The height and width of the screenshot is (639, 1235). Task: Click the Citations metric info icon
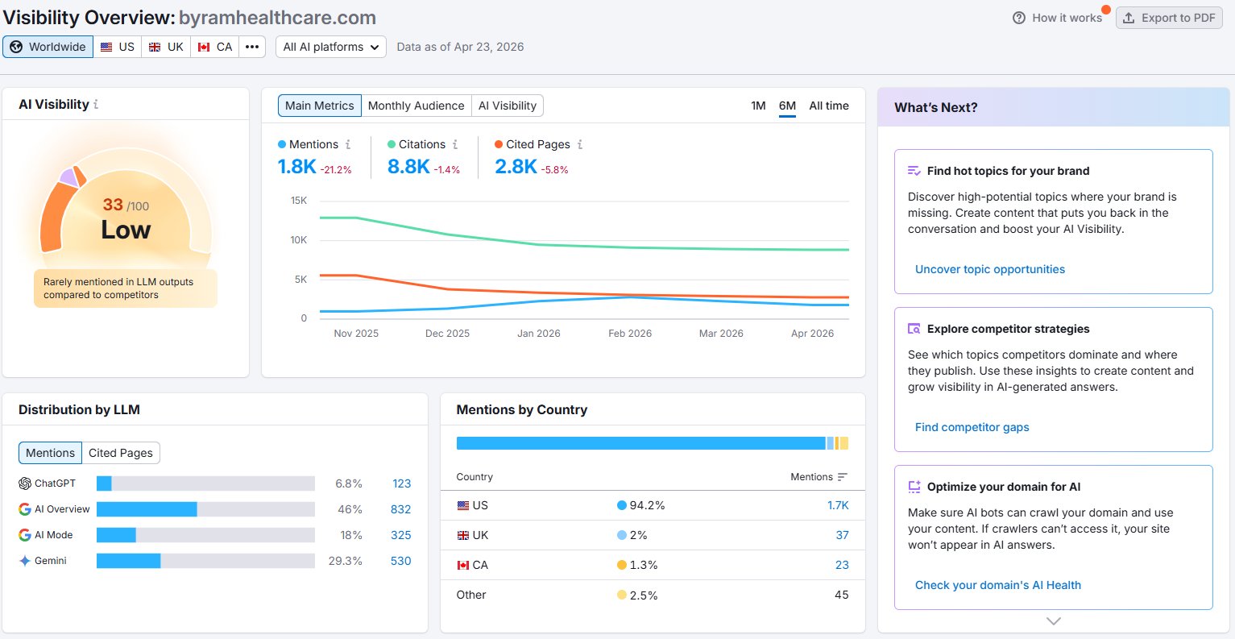(x=455, y=144)
